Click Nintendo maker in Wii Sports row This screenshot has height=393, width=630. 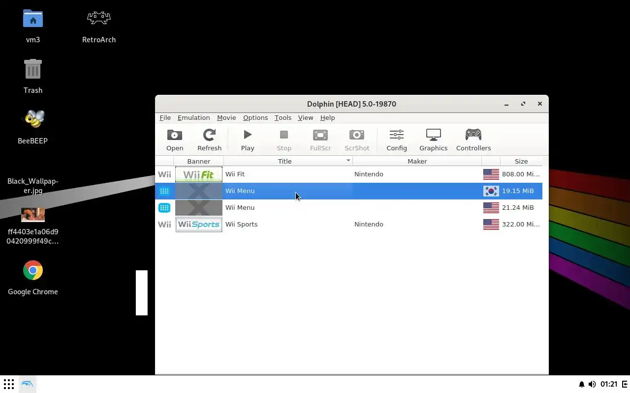[369, 225]
